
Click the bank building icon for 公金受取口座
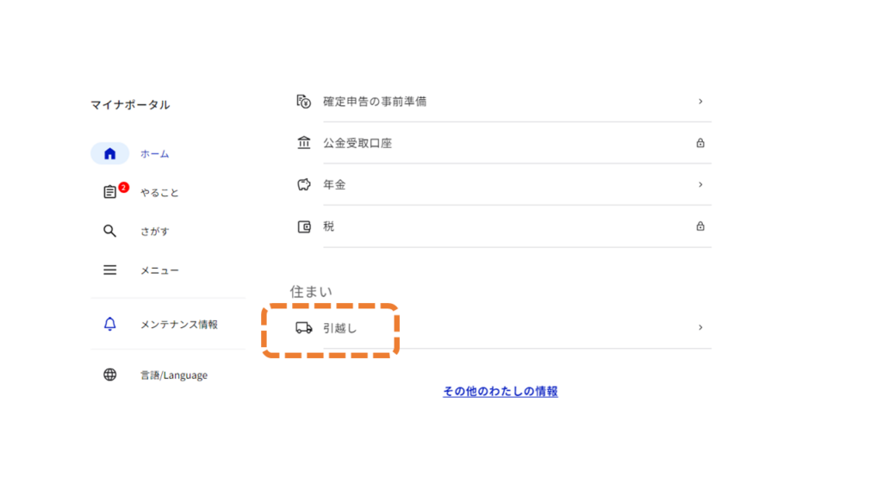tap(303, 143)
